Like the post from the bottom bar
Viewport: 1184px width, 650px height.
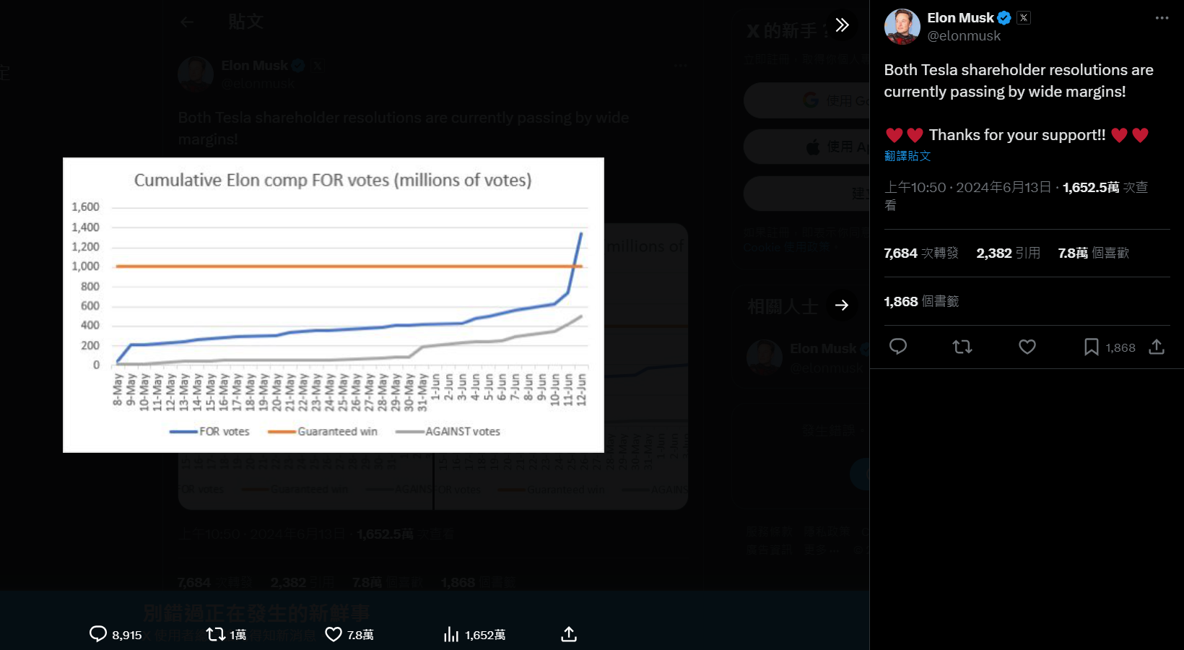coord(334,634)
